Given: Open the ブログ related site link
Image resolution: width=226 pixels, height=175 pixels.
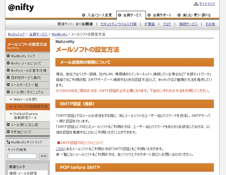Looking at the screenshot, I should [x=167, y=24].
